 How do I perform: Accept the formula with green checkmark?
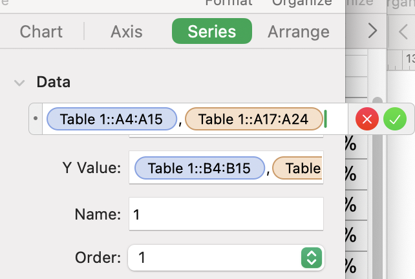(394, 119)
